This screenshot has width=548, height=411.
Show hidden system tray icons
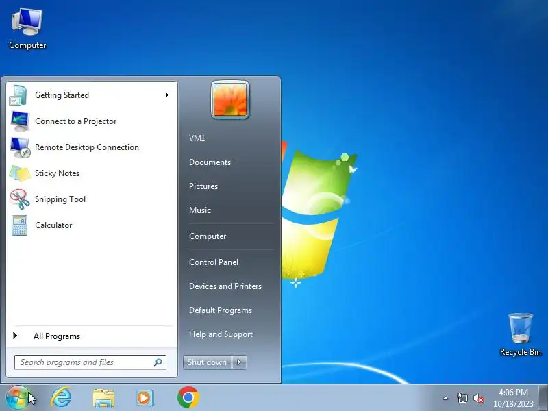pyautogui.click(x=445, y=398)
